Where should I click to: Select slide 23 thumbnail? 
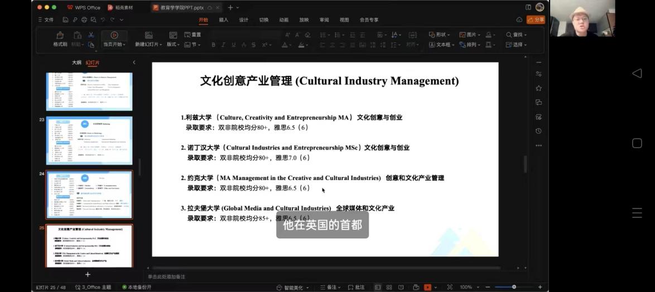(x=89, y=140)
